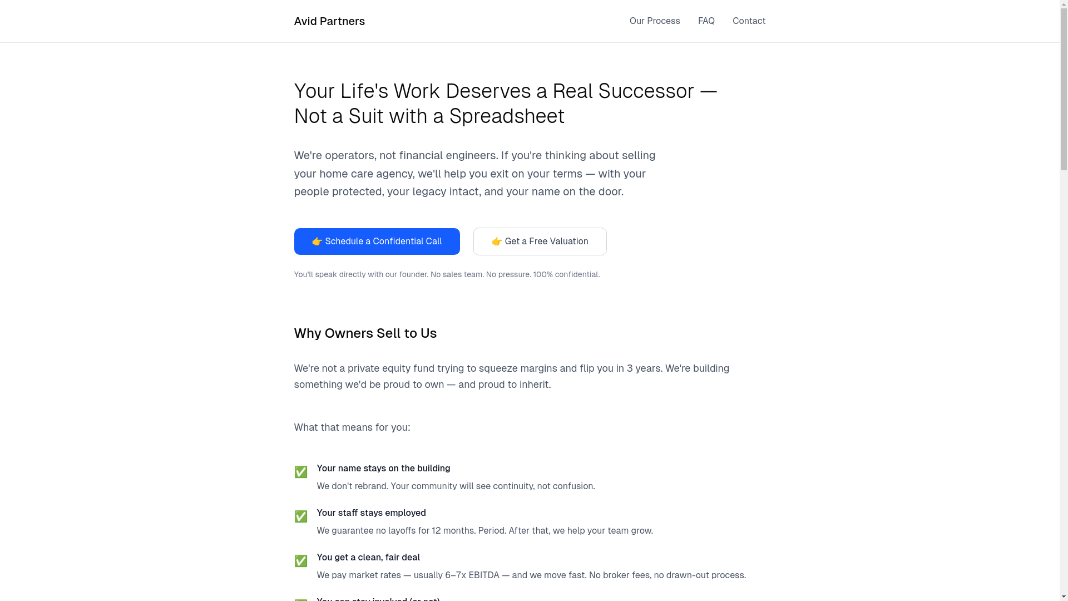Screen dimensions: 1068x601
Task: Open the FAQ nav link
Action: [x=706, y=21]
